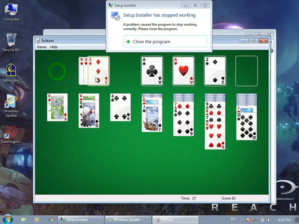299x224 pixels.
Task: Click the 4:16 PM taskbar clock
Action: (284, 220)
